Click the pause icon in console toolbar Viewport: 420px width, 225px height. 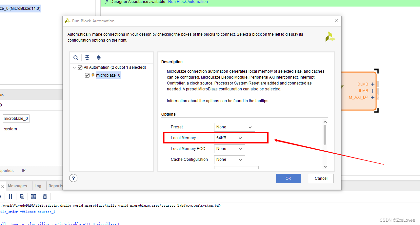tap(10, 197)
